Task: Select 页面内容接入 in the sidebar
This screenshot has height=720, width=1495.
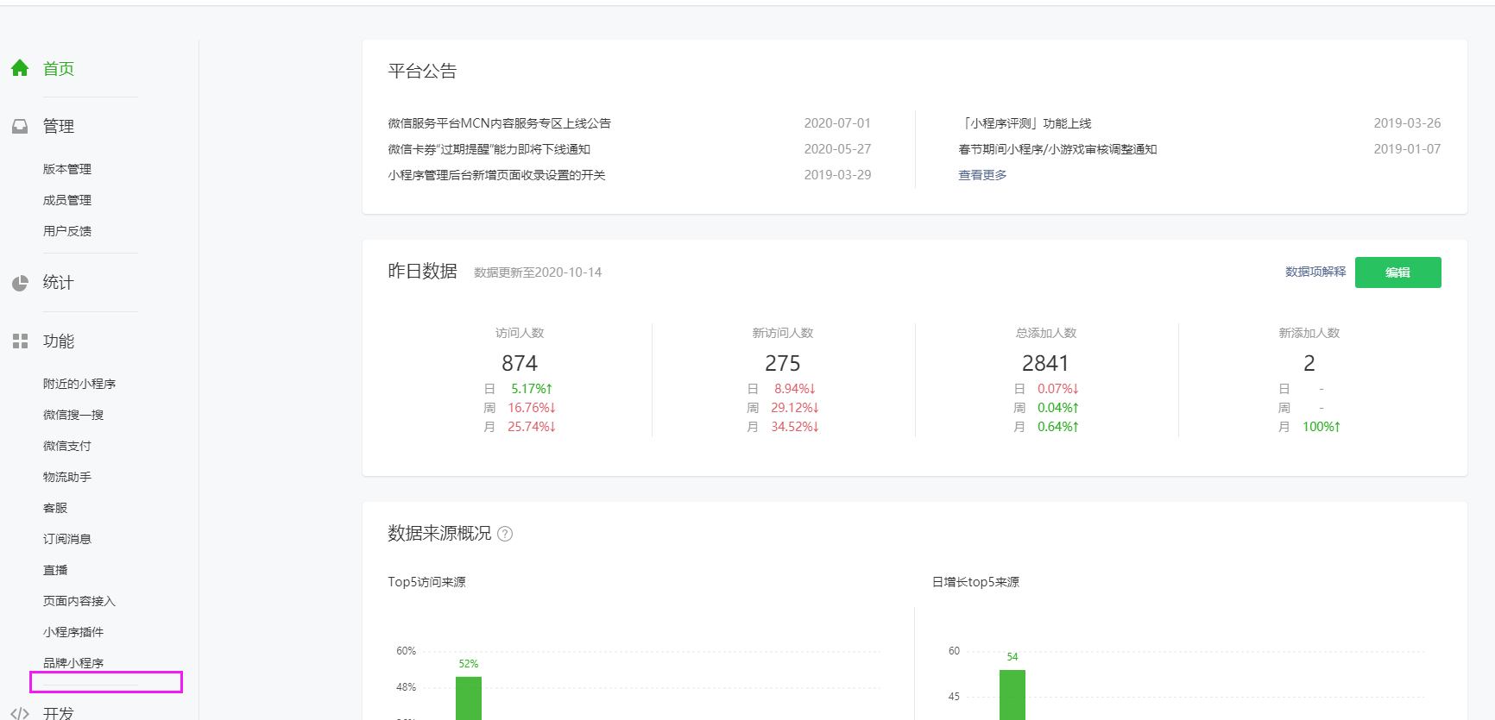Action: [79, 601]
